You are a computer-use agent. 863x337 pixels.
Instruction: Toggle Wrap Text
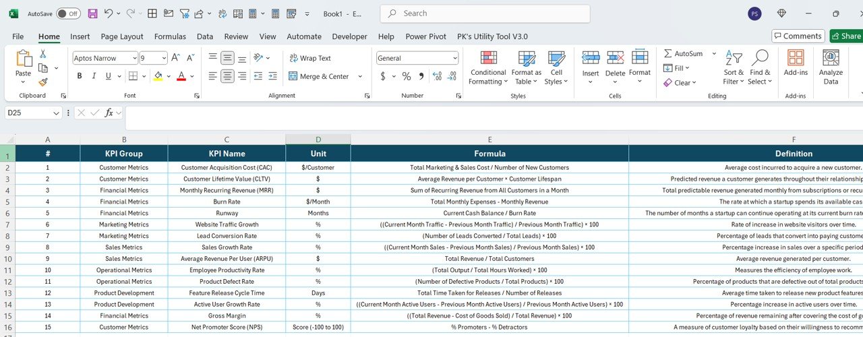click(x=310, y=58)
